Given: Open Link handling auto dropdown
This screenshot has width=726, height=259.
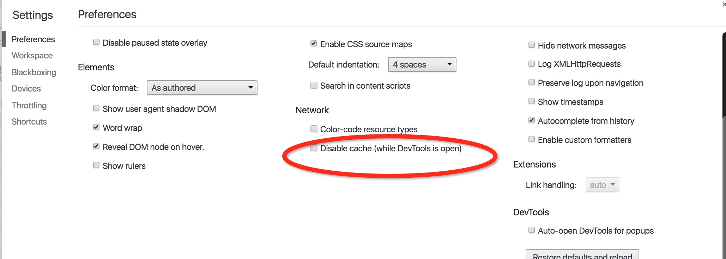Looking at the screenshot, I should [x=603, y=185].
